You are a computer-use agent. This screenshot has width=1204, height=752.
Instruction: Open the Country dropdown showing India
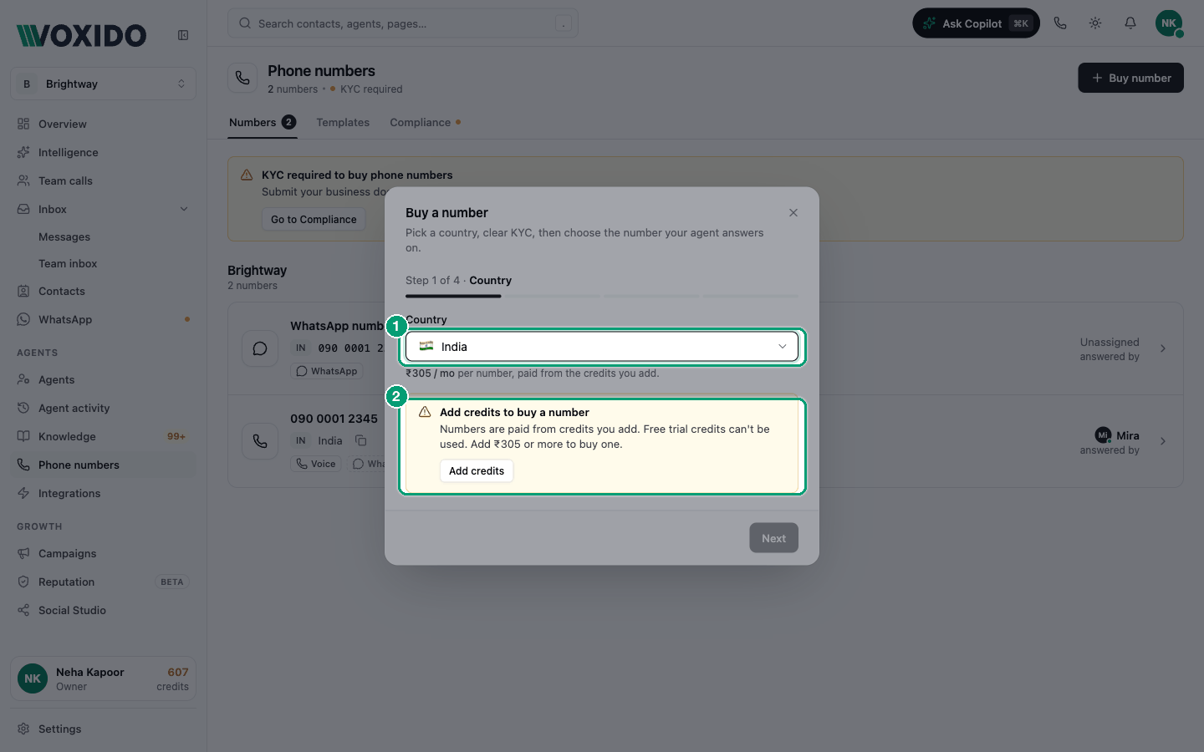click(x=602, y=347)
